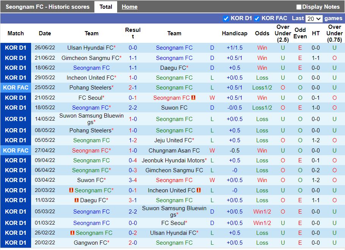Image resolution: width=345 pixels, height=250 pixels.
Task: Click the red icon next to Incheon United FC on 20/03
Action: [x=198, y=190]
